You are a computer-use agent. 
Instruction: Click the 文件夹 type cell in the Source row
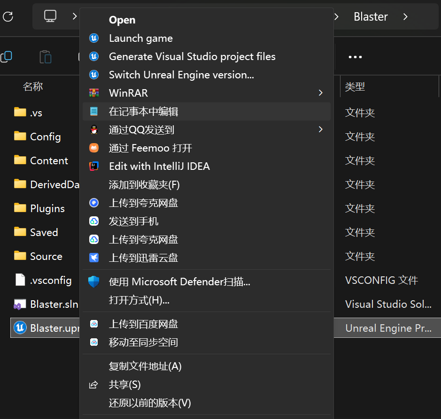point(360,256)
